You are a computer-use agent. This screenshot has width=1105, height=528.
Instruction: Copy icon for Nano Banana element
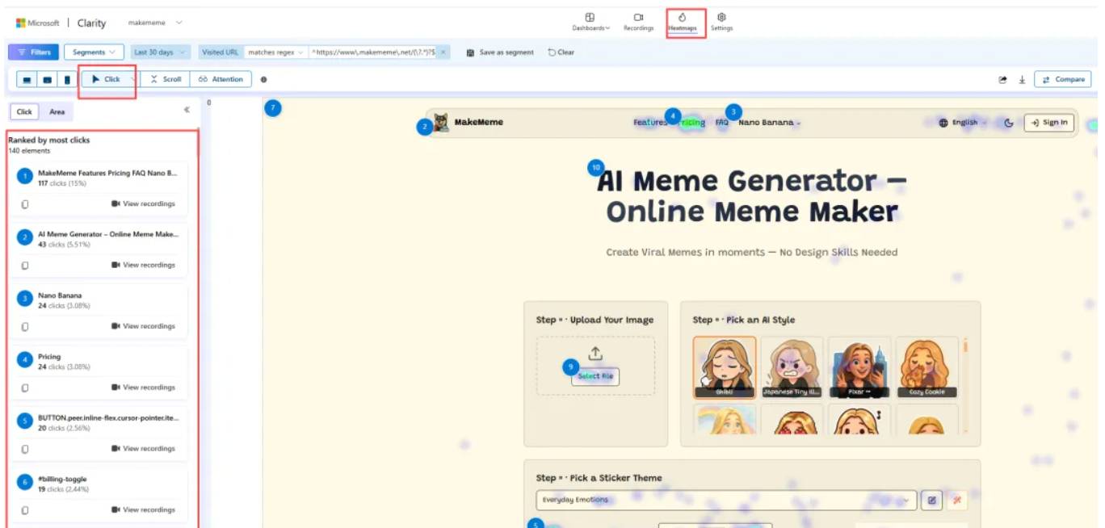coord(25,327)
